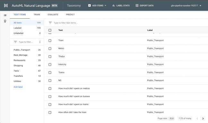208x123 pixels.
Task: Show All texts items
Action: click(x=27, y=23)
